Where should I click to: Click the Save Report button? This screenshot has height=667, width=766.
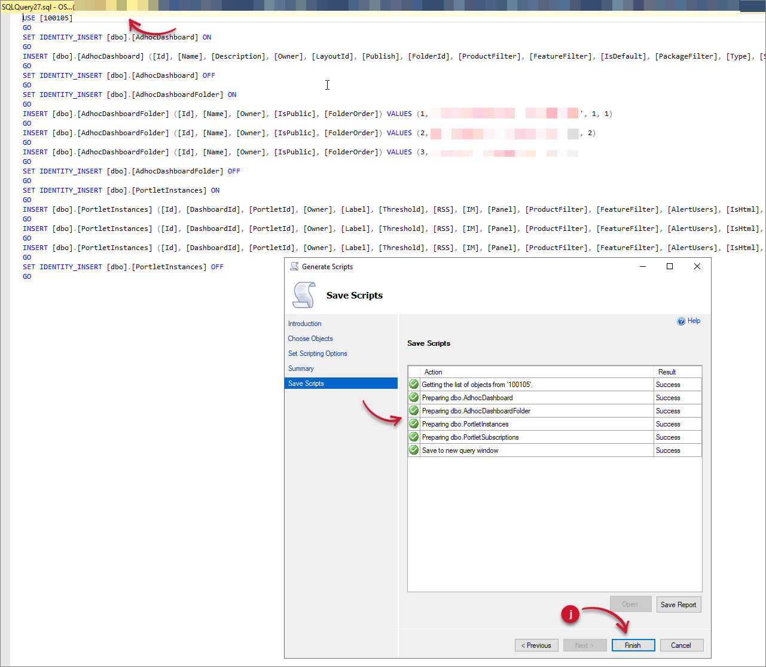coord(679,604)
